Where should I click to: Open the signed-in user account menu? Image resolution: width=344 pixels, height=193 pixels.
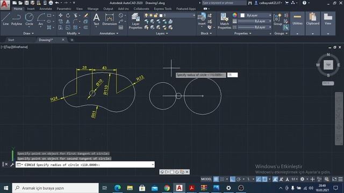tap(268, 3)
